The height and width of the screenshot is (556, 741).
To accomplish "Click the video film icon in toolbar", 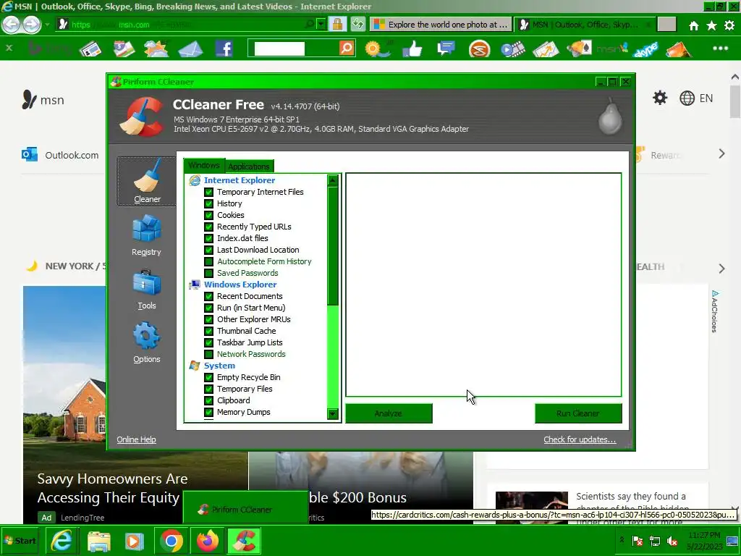I will 513,49.
